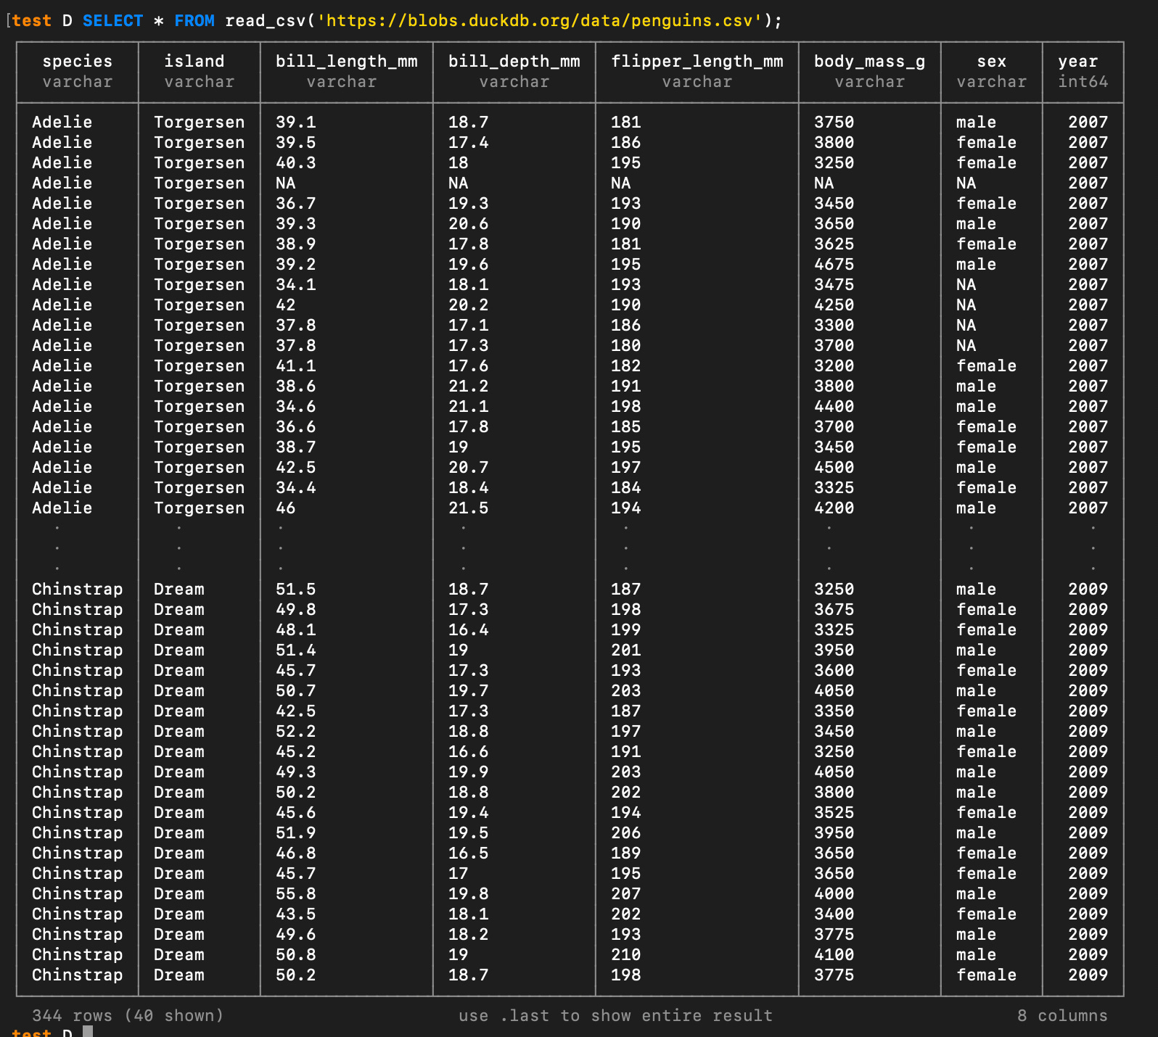Click the 'bill_depth_mm' column header

[514, 61]
